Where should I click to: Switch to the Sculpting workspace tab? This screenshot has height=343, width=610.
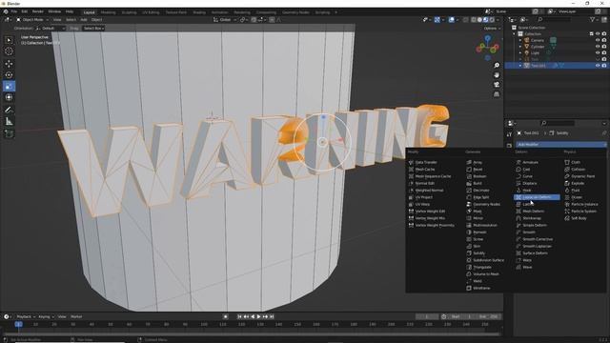coord(130,12)
